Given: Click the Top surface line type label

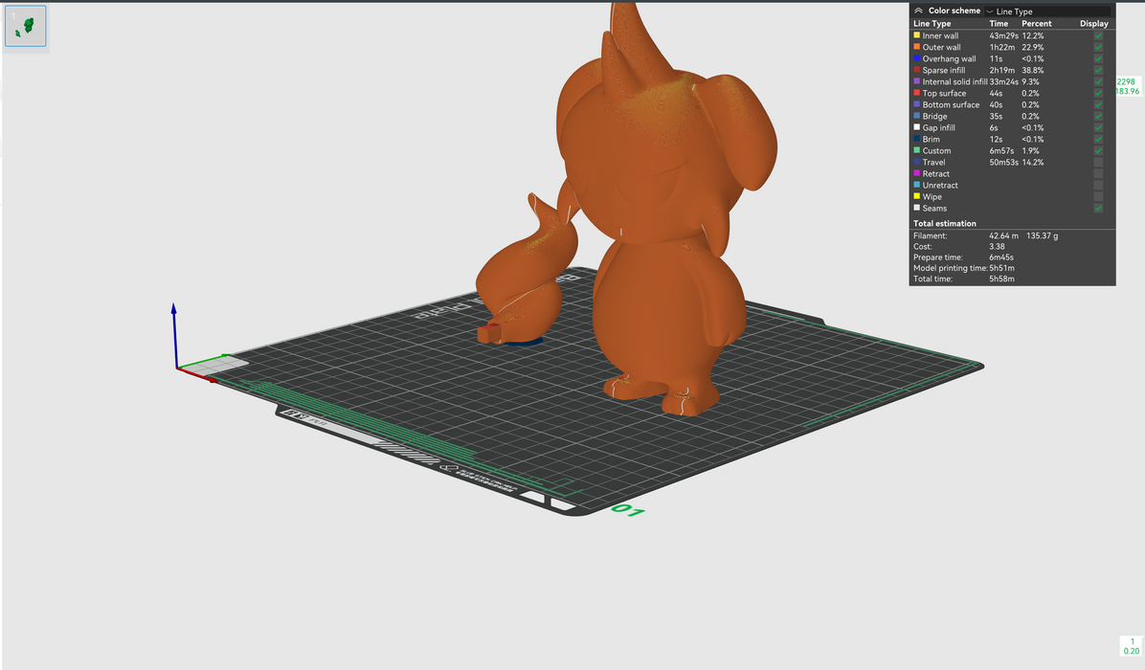Looking at the screenshot, I should [944, 93].
